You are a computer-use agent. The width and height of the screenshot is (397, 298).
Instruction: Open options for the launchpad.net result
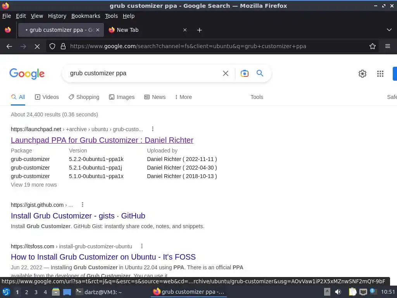pos(153,129)
